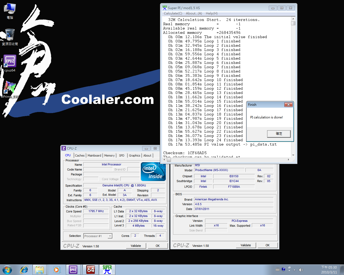Open Windows Media Player from the taskbar
The height and width of the screenshot is (275, 344).
tap(56, 270)
